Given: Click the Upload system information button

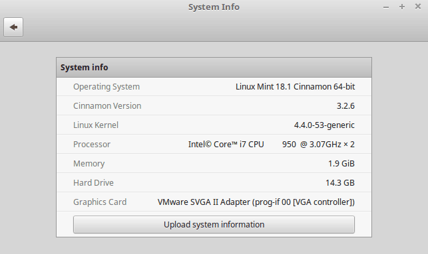Looking at the screenshot, I should click(214, 225).
